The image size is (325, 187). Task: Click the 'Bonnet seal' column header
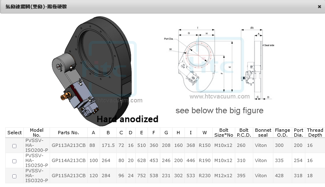(x=263, y=133)
